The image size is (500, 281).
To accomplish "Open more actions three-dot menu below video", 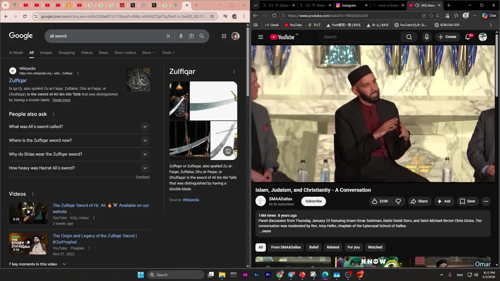I will pyautogui.click(x=486, y=201).
